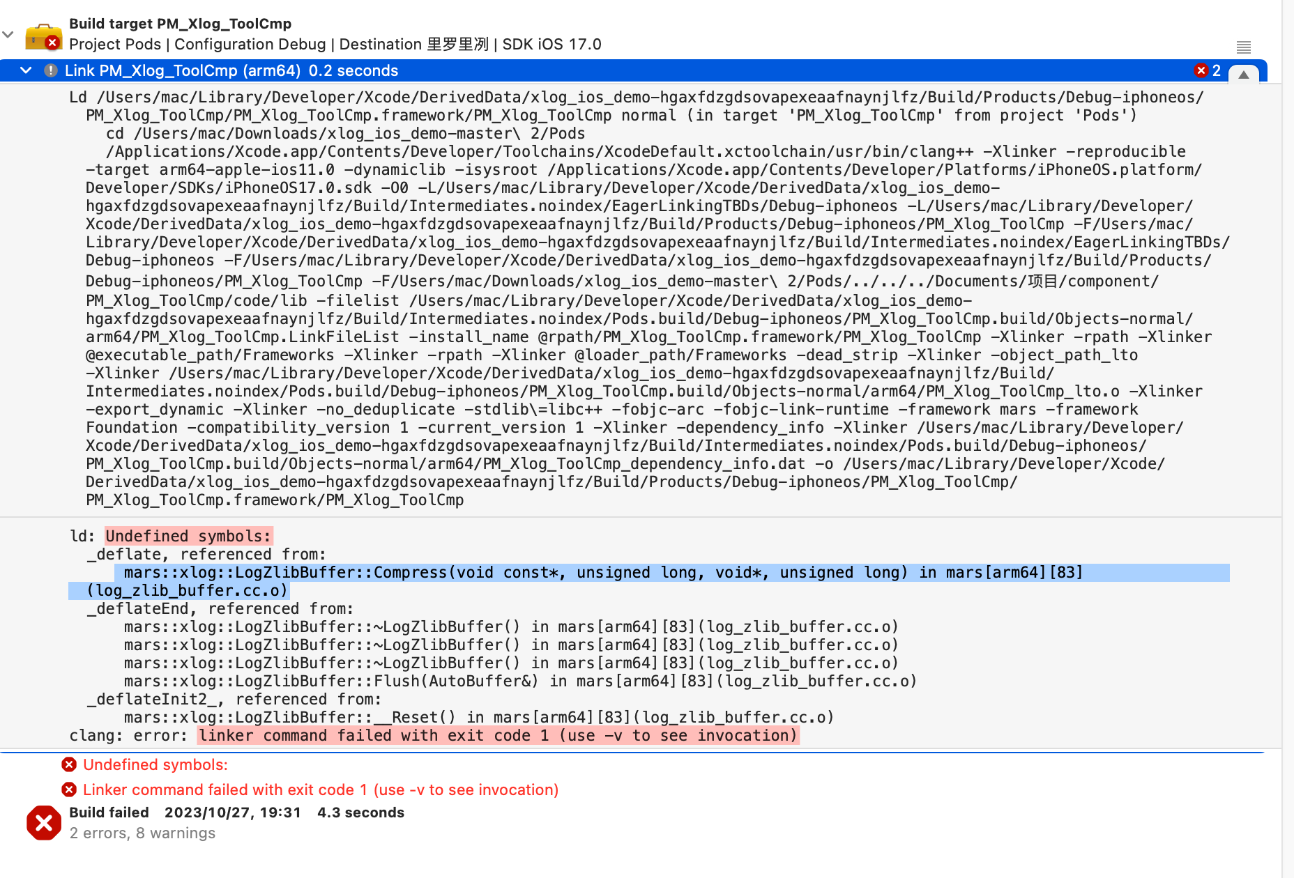
Task: Click the 2 errors, 8 warnings summary text
Action: click(x=142, y=833)
